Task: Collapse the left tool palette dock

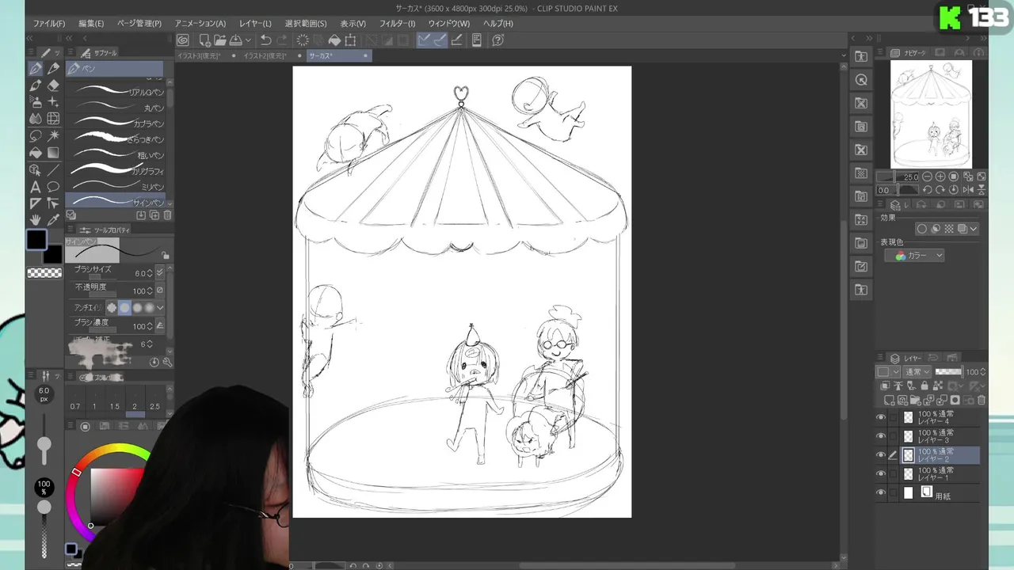Action: 31,38
